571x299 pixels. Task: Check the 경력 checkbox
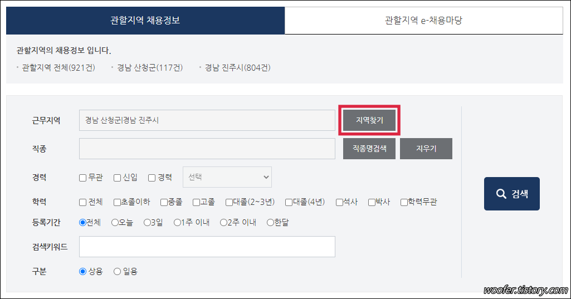(x=152, y=178)
